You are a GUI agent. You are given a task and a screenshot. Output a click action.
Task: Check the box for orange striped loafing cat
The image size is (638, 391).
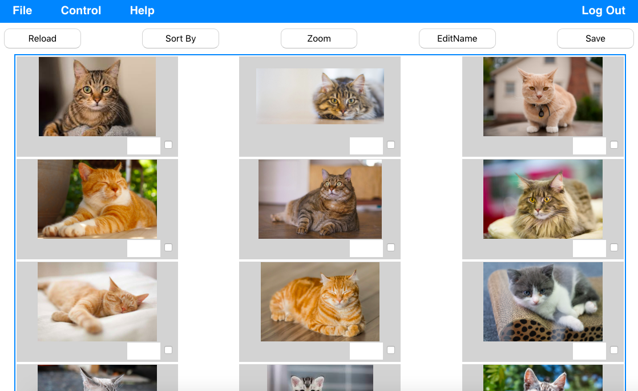(391, 350)
